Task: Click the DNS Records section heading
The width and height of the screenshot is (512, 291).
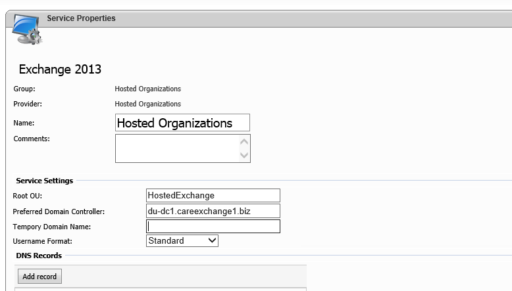Action: (39, 256)
